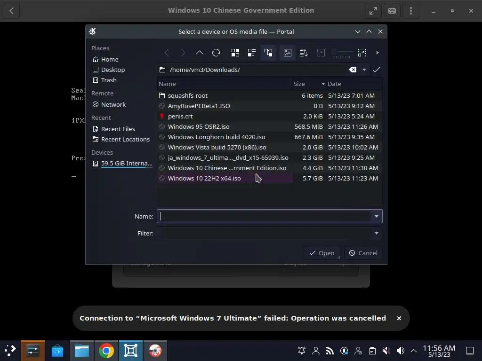Open the disc app on taskbar

(x=155, y=351)
